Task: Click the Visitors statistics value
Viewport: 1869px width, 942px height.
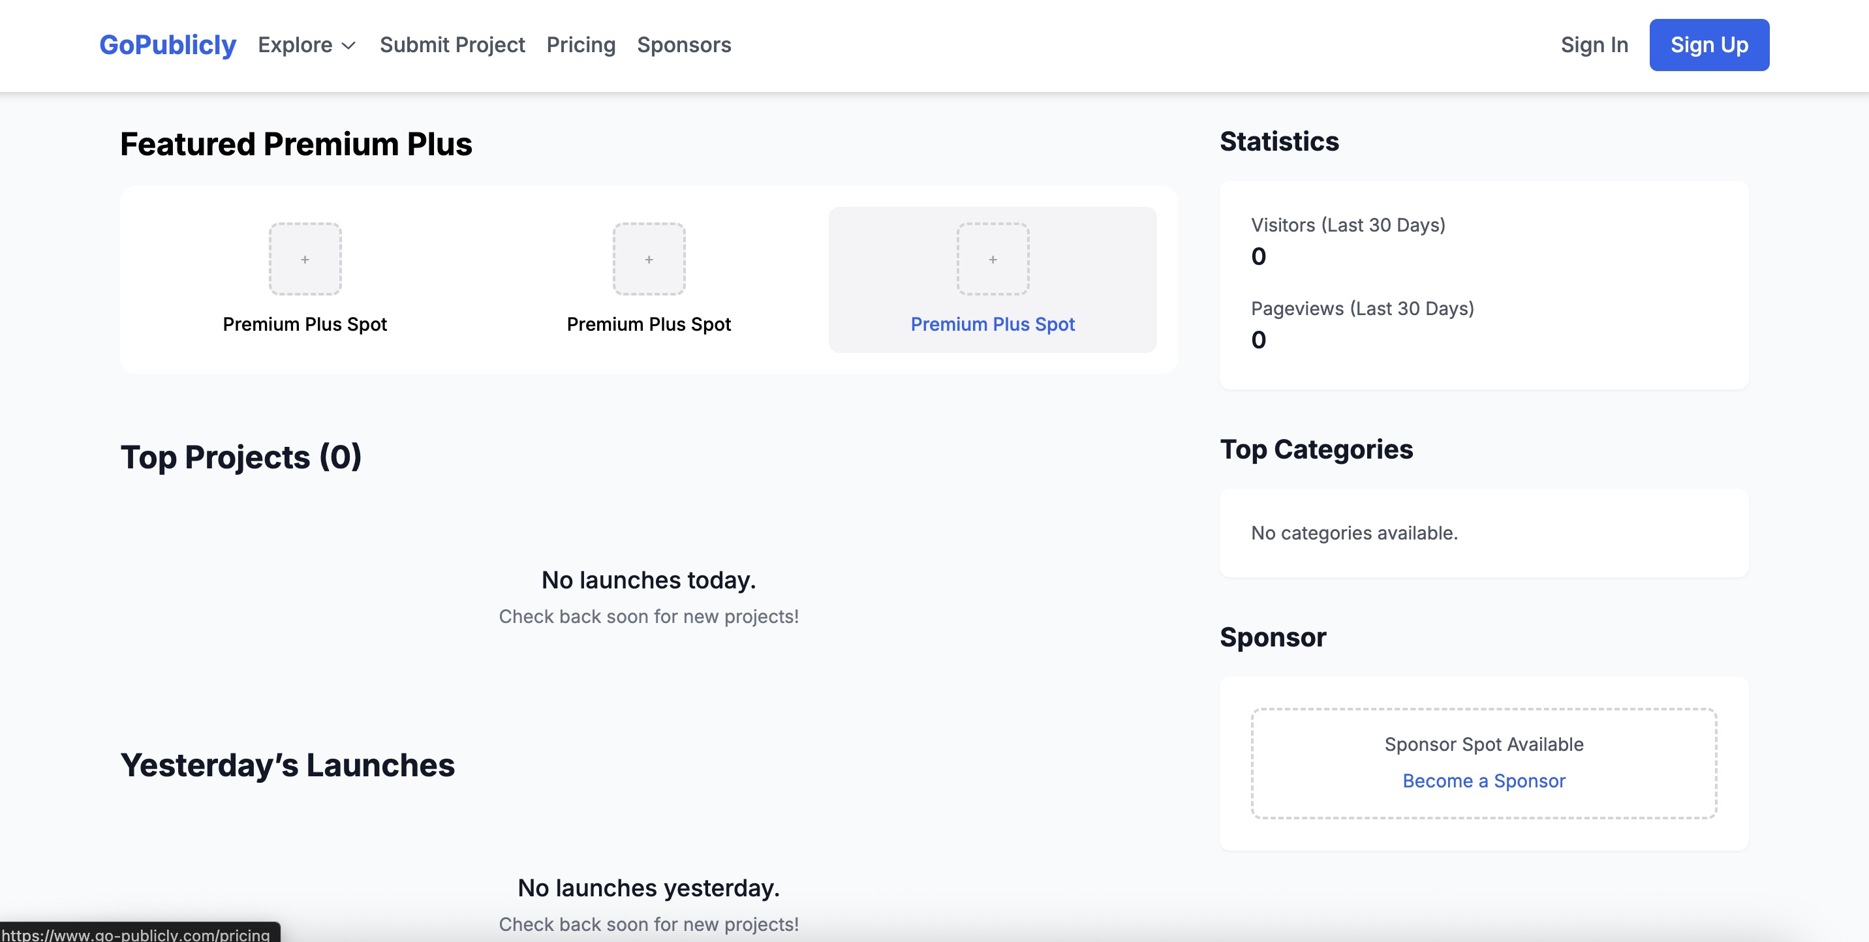Action: pyautogui.click(x=1259, y=256)
